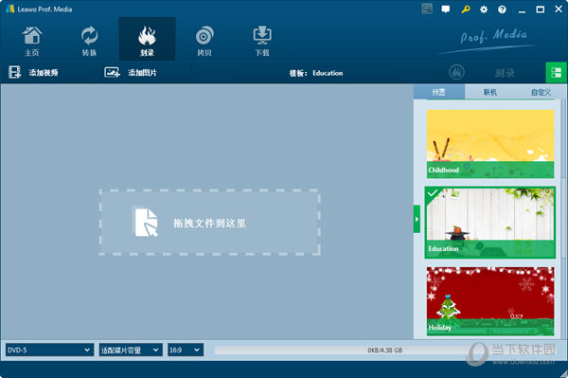Image resolution: width=568 pixels, height=378 pixels.
Task: Collapse template sidebar with green arrow handle
Action: point(417,219)
